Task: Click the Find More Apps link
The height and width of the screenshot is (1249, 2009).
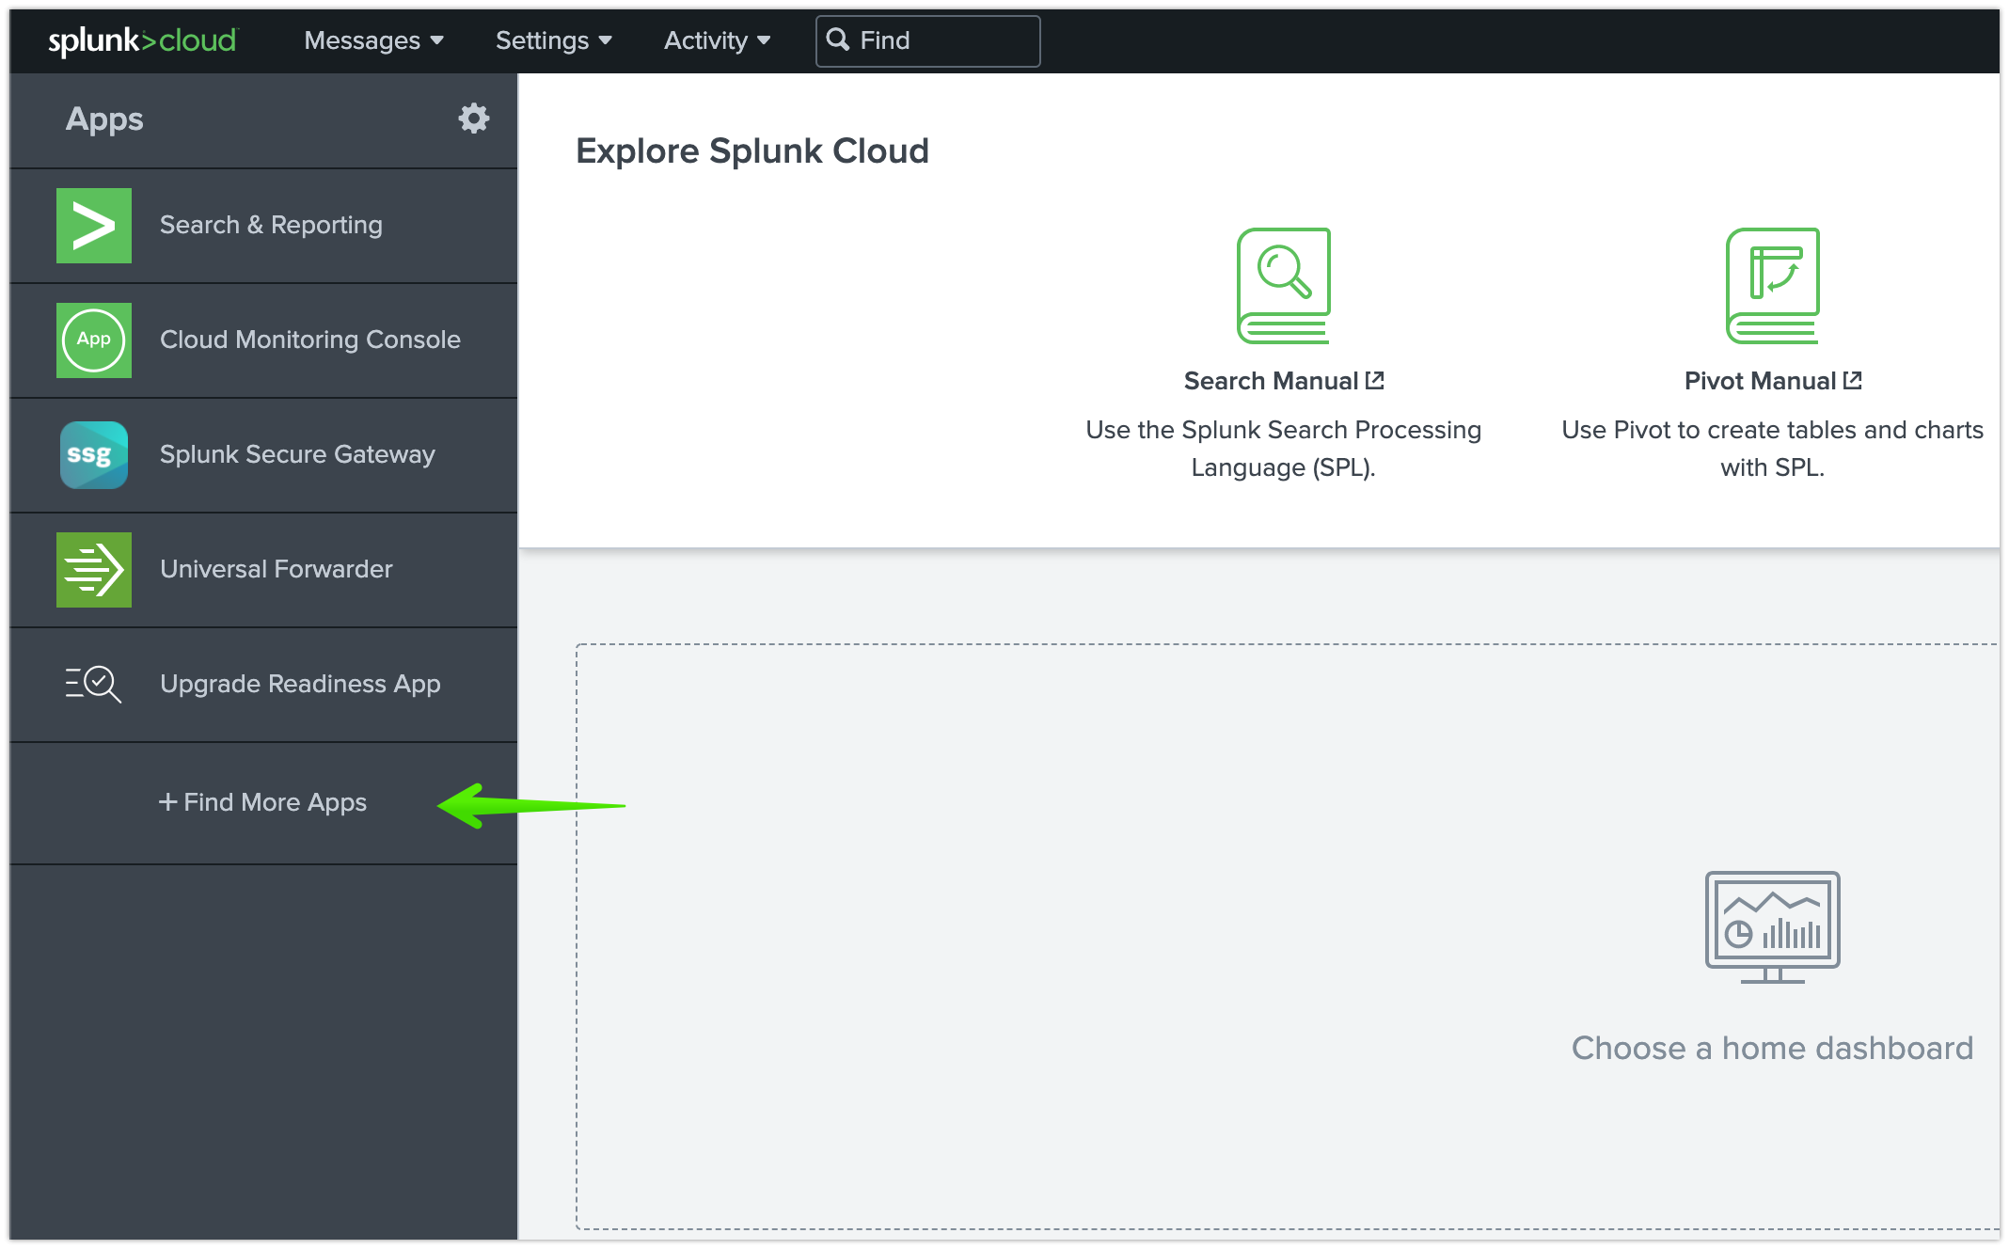Action: tap(263, 803)
